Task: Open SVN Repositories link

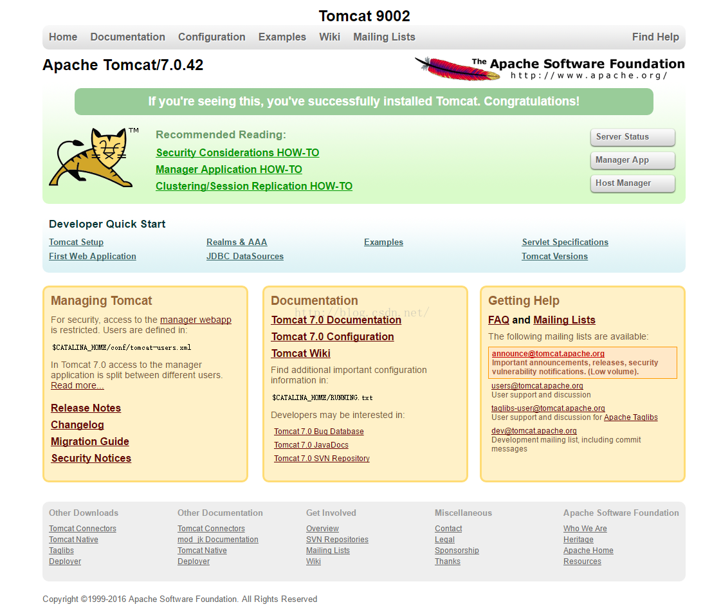Action: (337, 539)
